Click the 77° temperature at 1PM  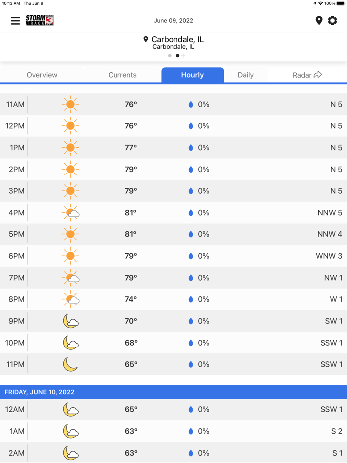tap(131, 147)
